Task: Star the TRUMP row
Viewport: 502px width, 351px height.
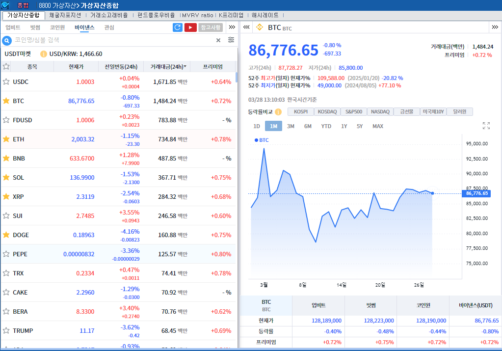Action: 6,330
